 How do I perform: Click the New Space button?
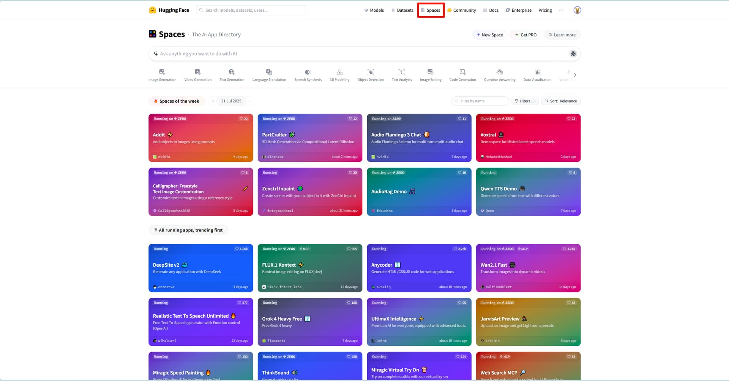click(490, 35)
